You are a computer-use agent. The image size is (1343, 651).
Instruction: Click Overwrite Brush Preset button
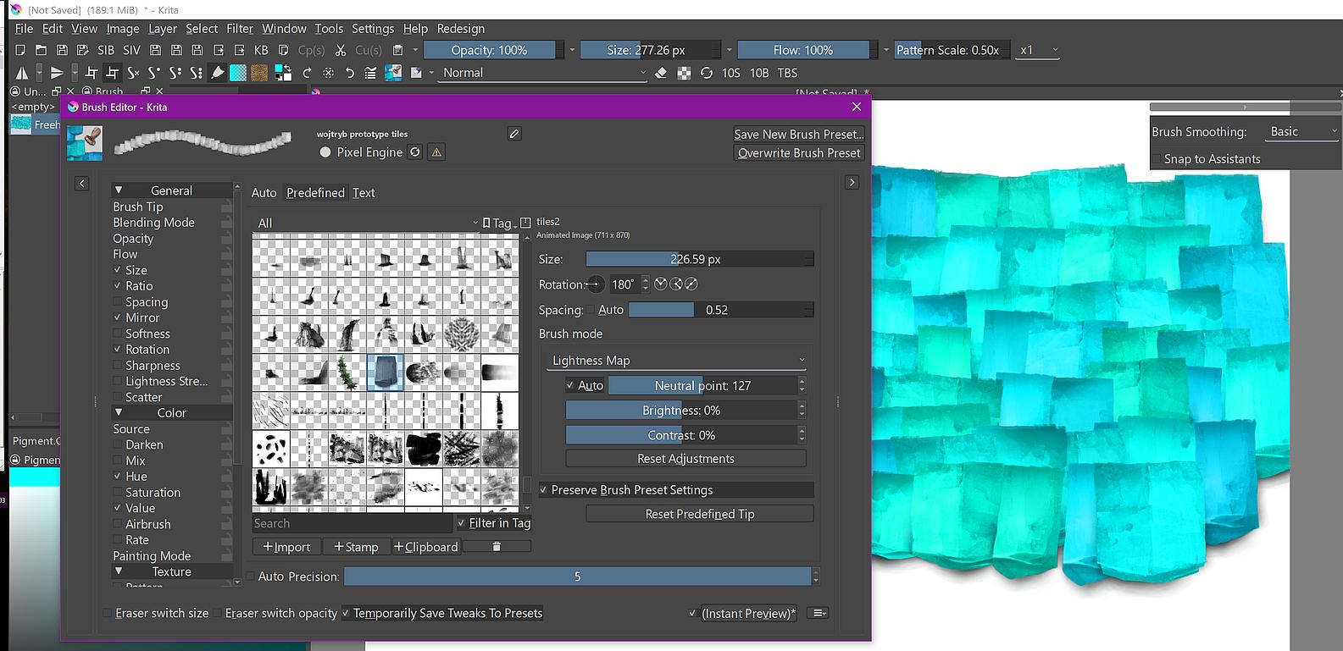[x=798, y=153]
